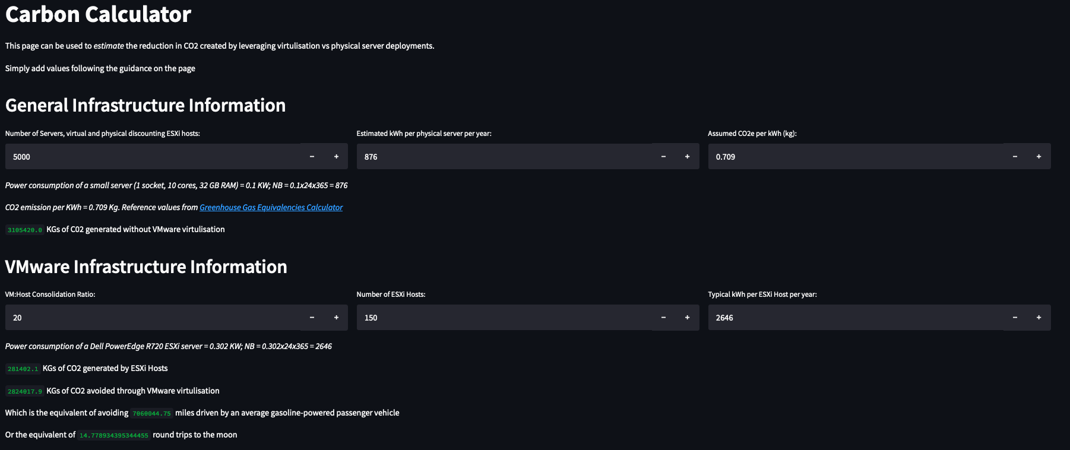Edit the kWh per ESXi Host field showing 2646
1070x450 pixels.
[x=856, y=318]
